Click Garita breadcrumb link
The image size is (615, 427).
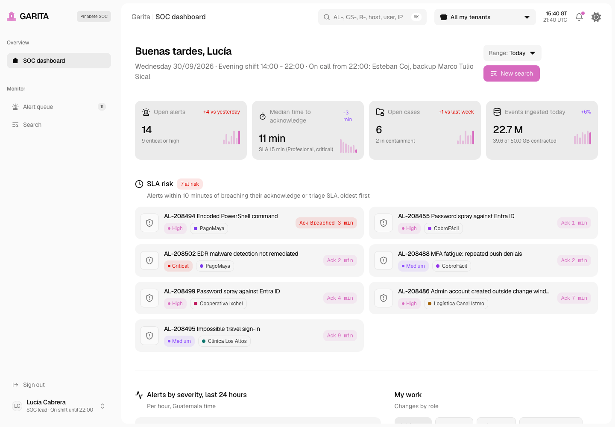point(141,17)
